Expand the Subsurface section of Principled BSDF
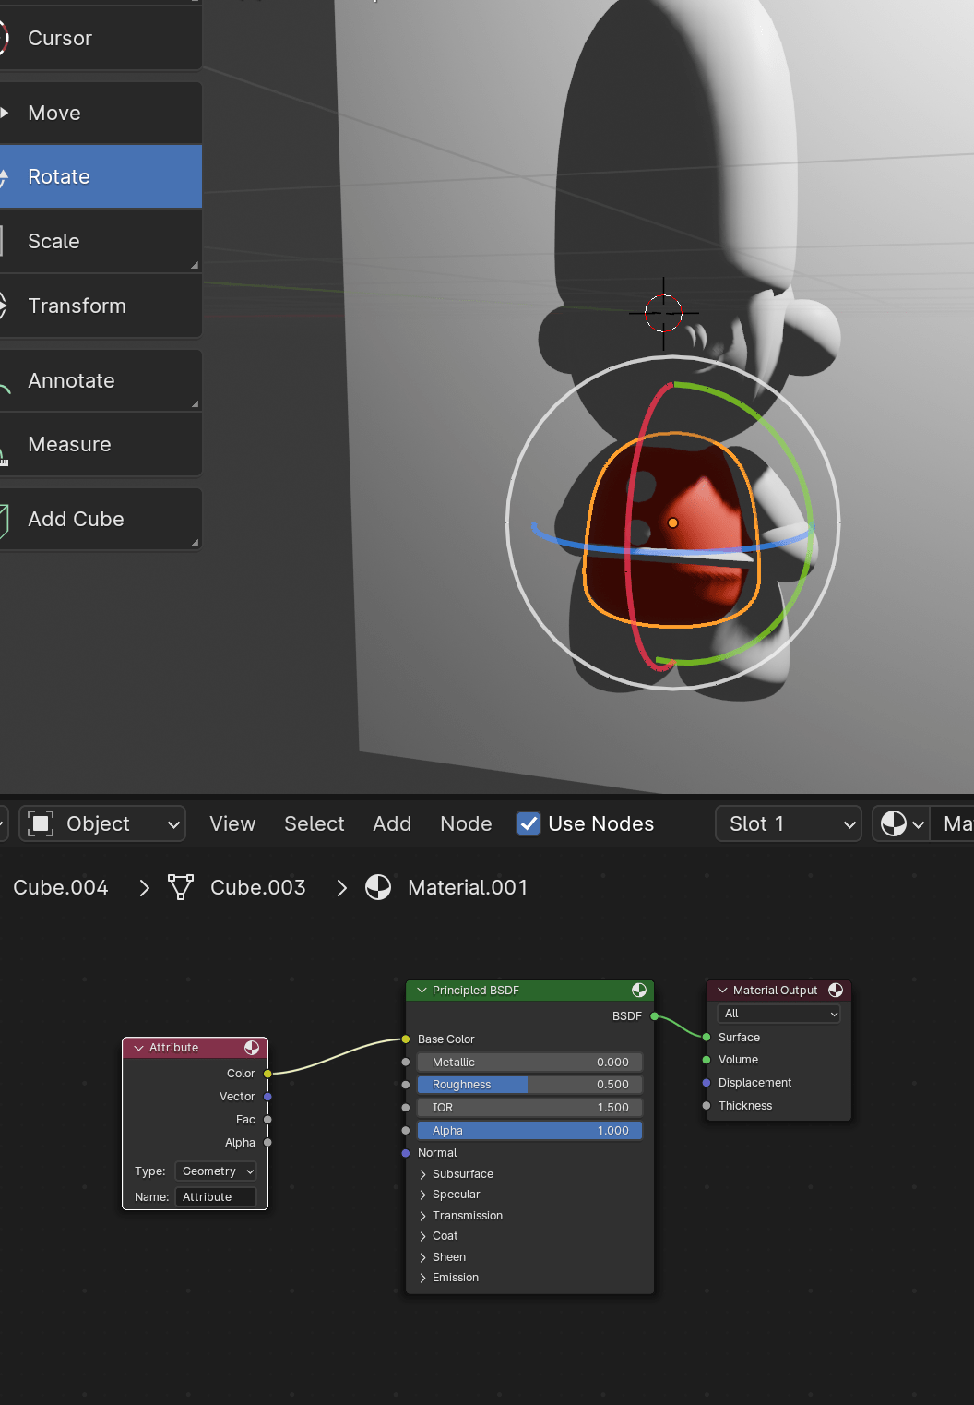The width and height of the screenshot is (974, 1405). point(462,1173)
